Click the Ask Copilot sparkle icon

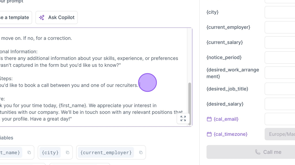[42, 17]
